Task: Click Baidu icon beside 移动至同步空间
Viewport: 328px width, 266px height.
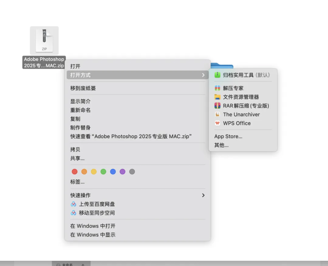Action: [73, 213]
